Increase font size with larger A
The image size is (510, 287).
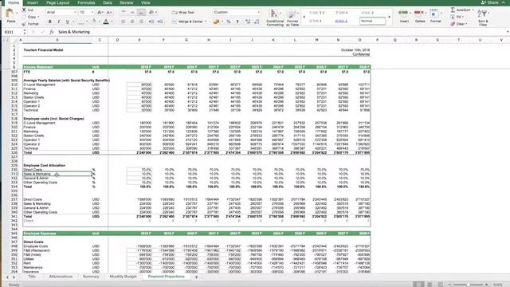coord(100,12)
